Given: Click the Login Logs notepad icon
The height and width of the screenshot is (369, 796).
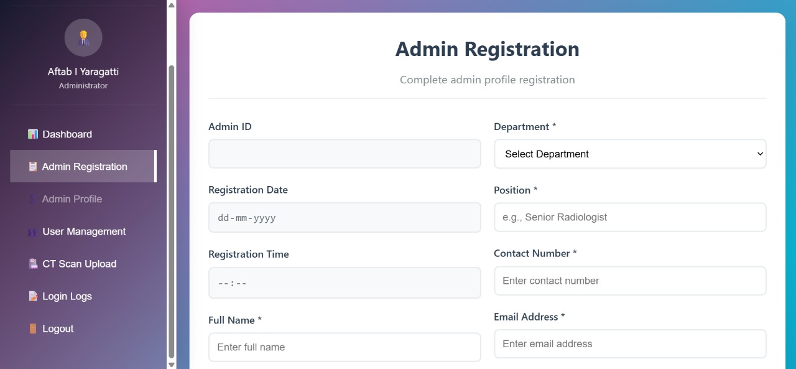Looking at the screenshot, I should [x=33, y=296].
